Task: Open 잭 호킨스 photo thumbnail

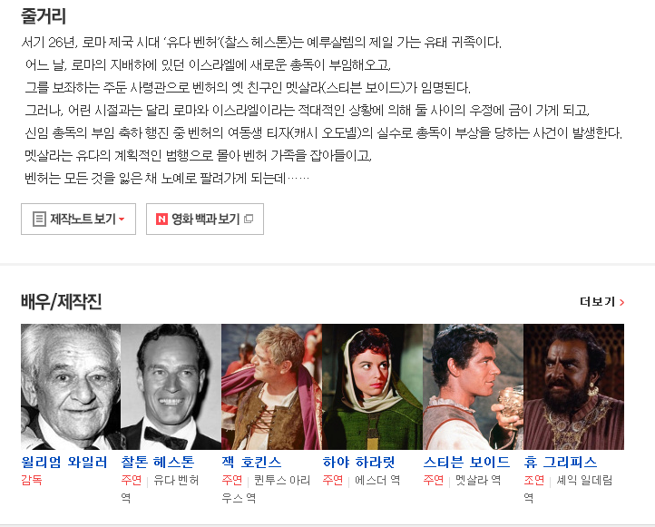Action: 272,386
